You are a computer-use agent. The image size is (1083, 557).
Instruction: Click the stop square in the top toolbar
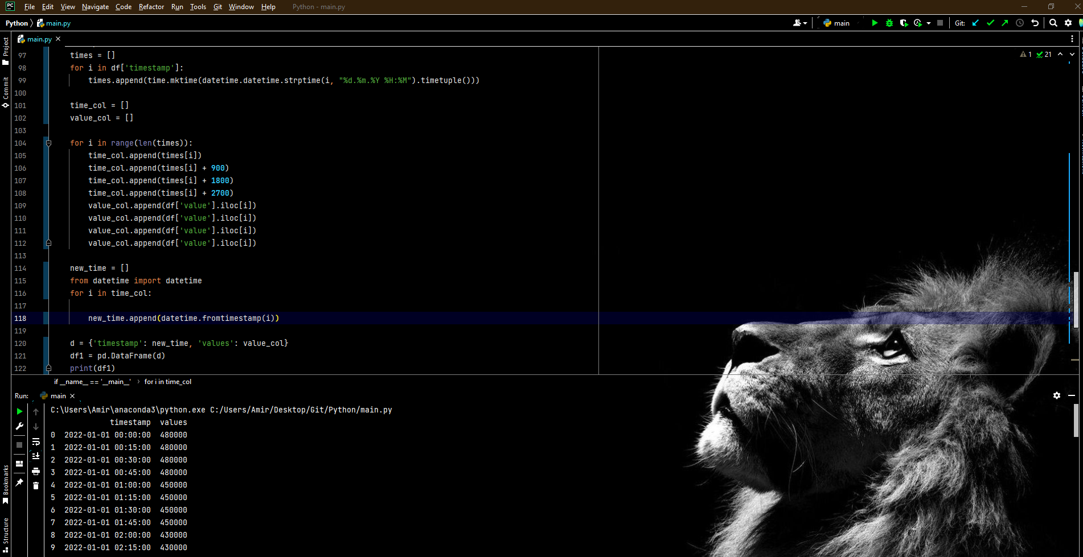(x=940, y=23)
